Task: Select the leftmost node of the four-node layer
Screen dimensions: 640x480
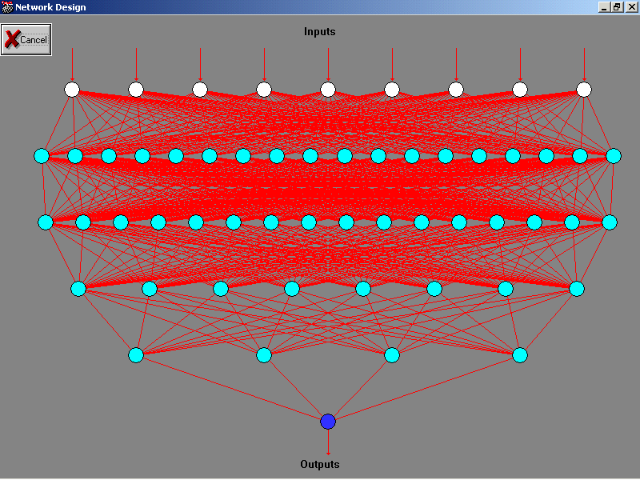Action: pos(136,355)
